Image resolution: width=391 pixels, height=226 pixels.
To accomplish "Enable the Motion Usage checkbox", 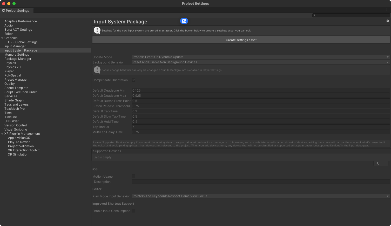I will [x=133, y=177].
